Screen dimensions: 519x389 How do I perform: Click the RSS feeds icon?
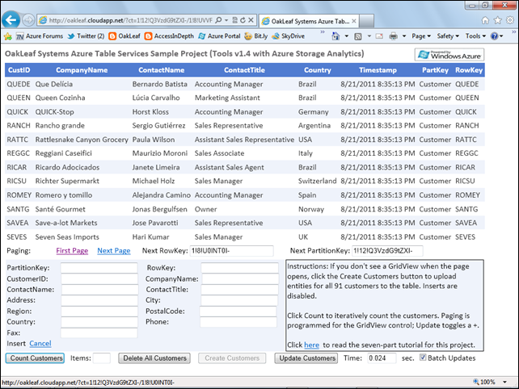[358, 36]
